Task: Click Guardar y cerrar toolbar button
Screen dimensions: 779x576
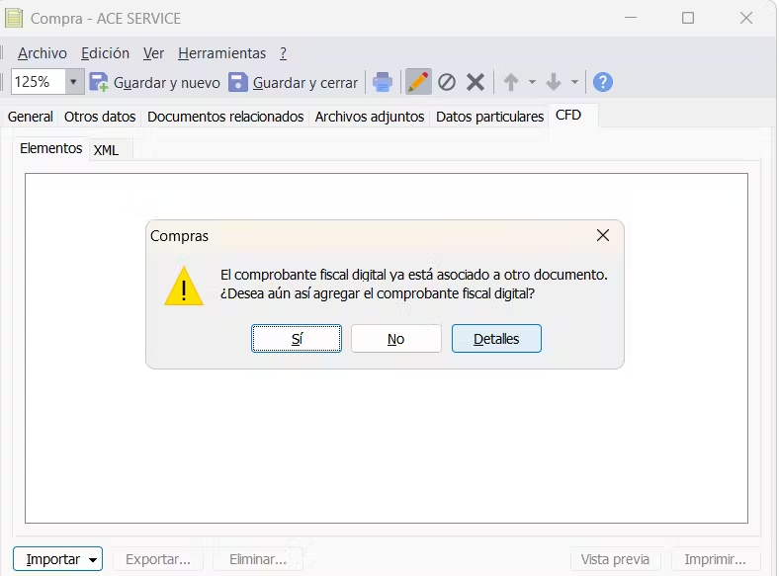Action: pyautogui.click(x=294, y=82)
